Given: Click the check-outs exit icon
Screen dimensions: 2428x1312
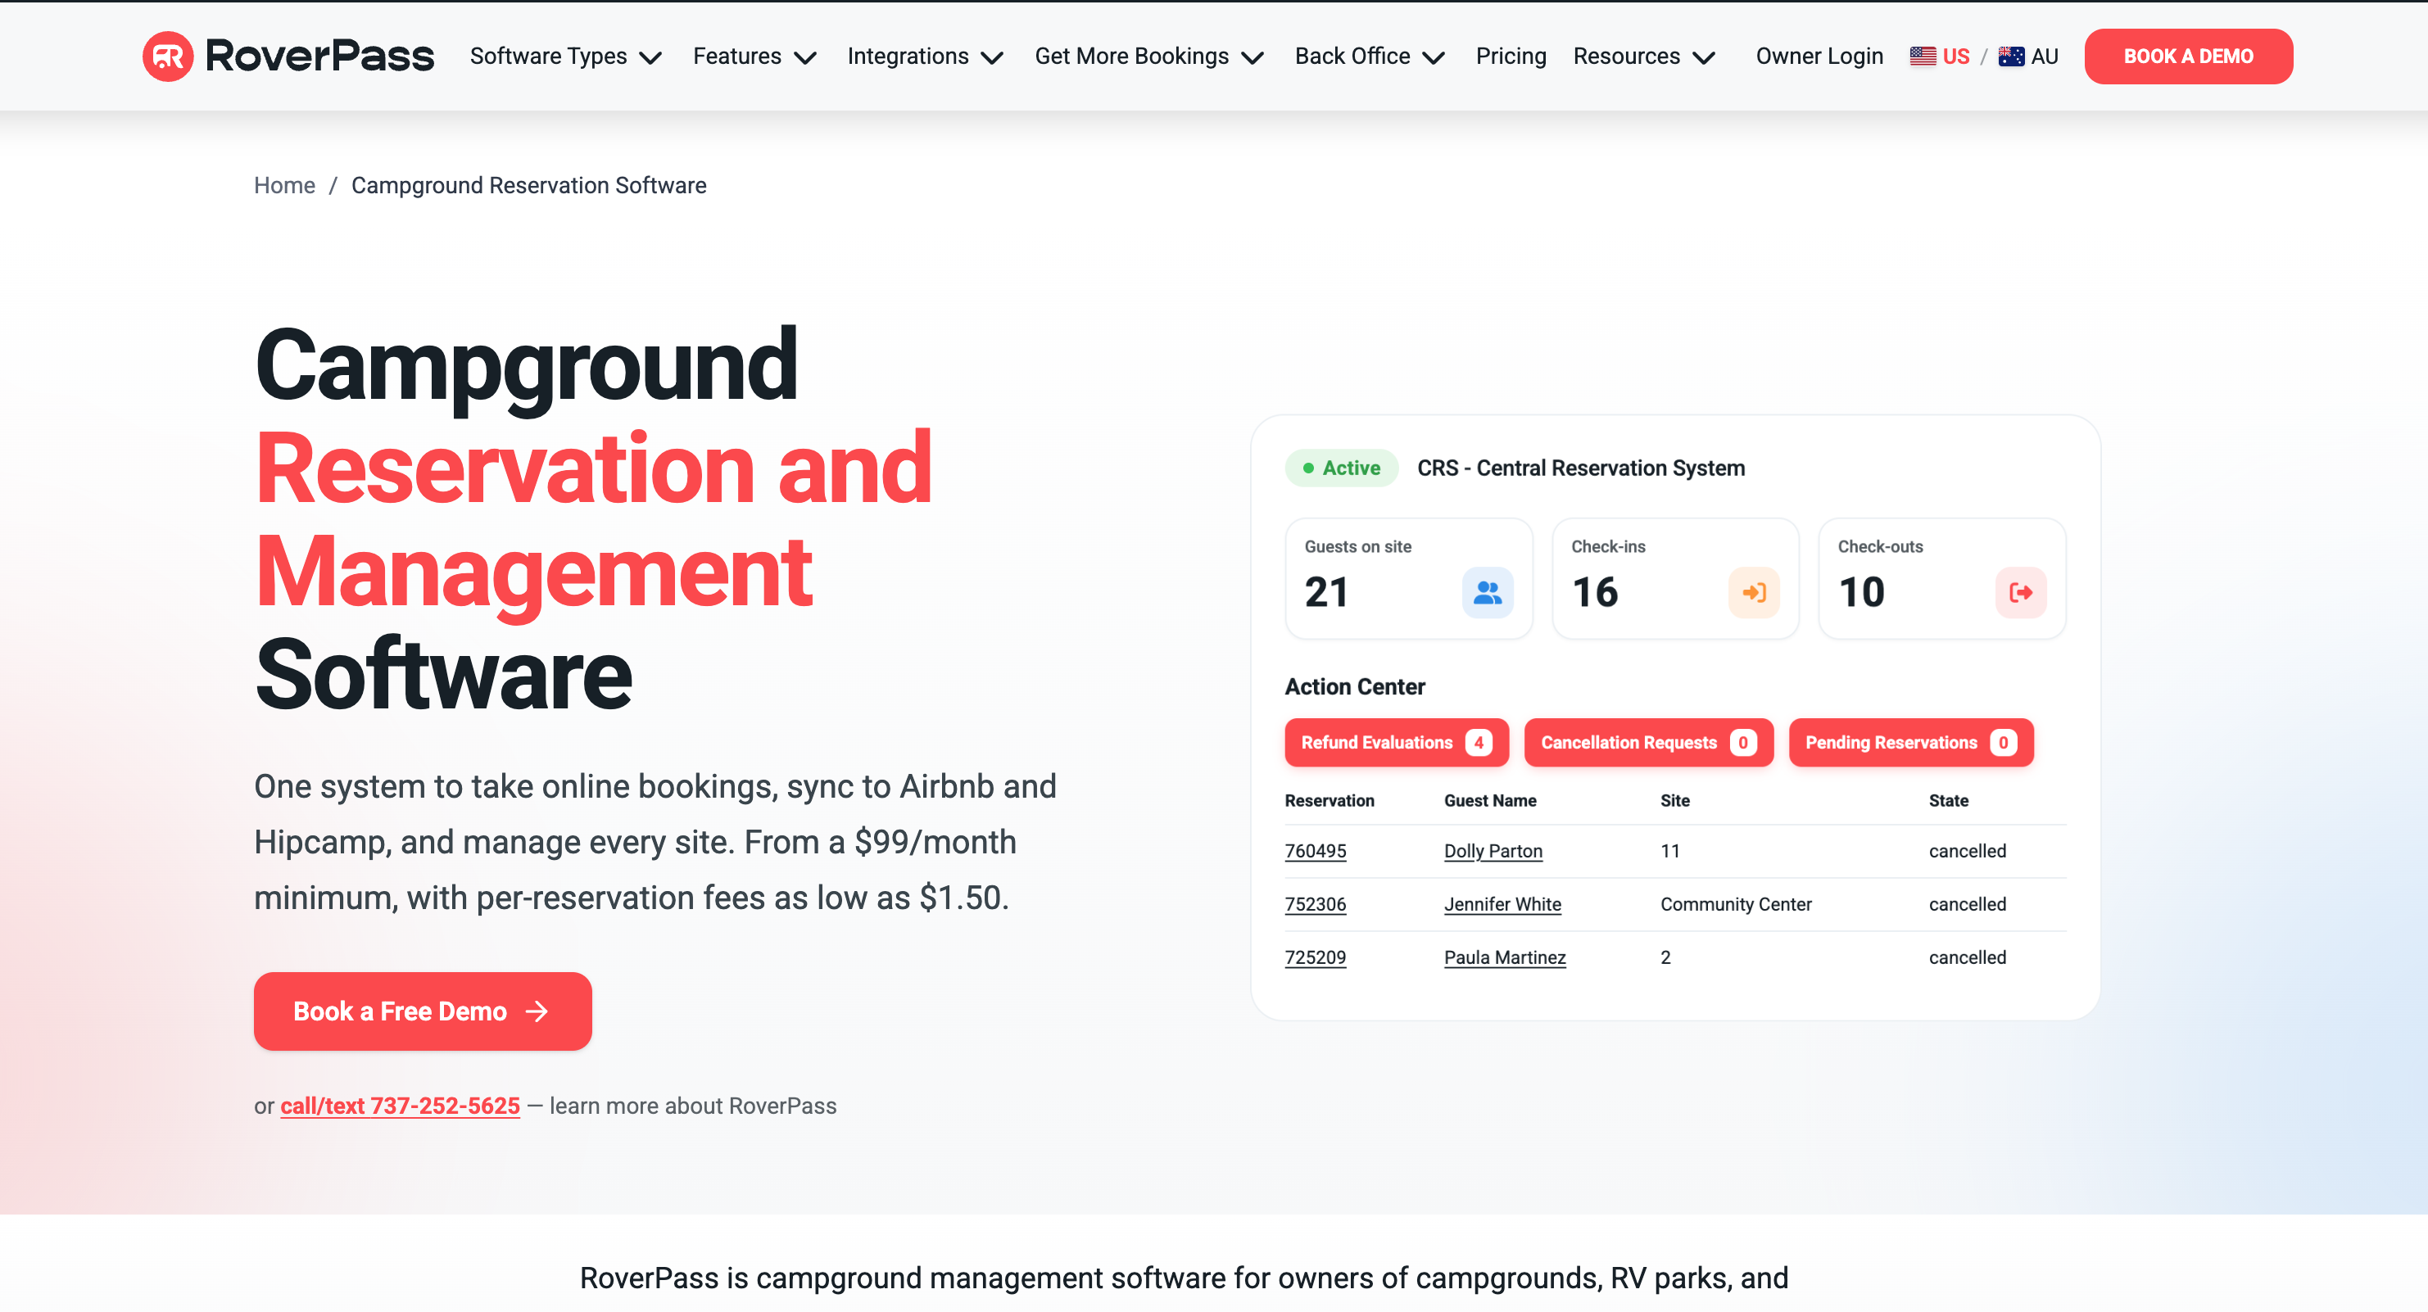Looking at the screenshot, I should pyautogui.click(x=2021, y=592).
